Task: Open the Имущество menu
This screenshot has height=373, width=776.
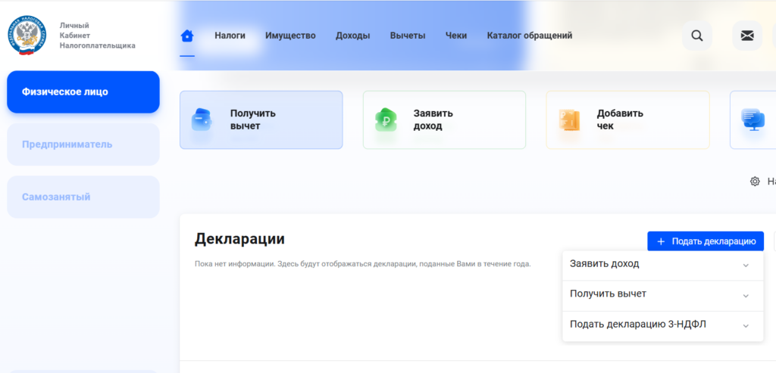Action: tap(290, 36)
